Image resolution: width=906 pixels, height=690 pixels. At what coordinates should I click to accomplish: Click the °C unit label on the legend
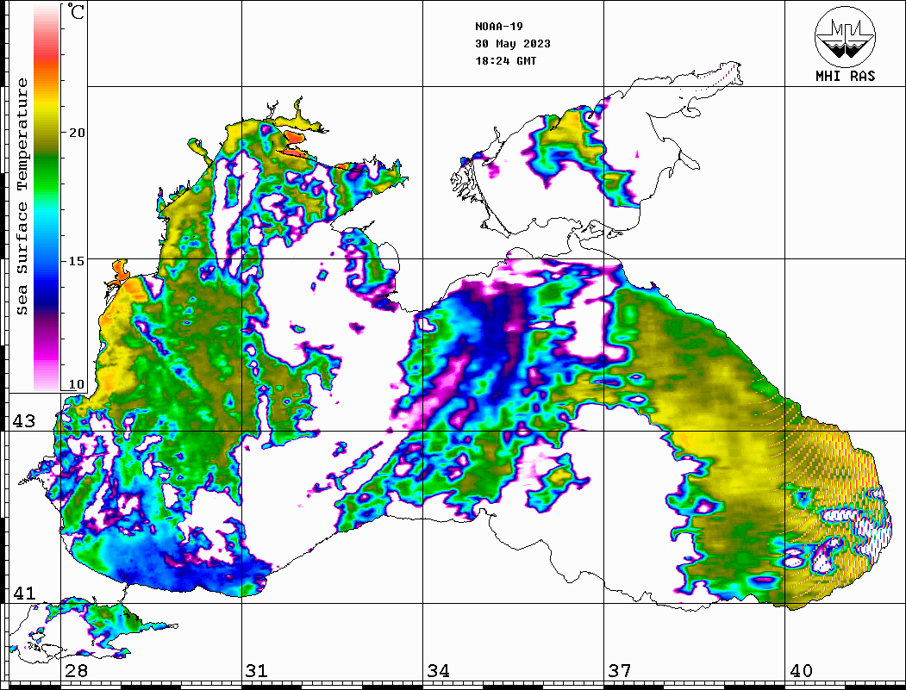pos(76,11)
